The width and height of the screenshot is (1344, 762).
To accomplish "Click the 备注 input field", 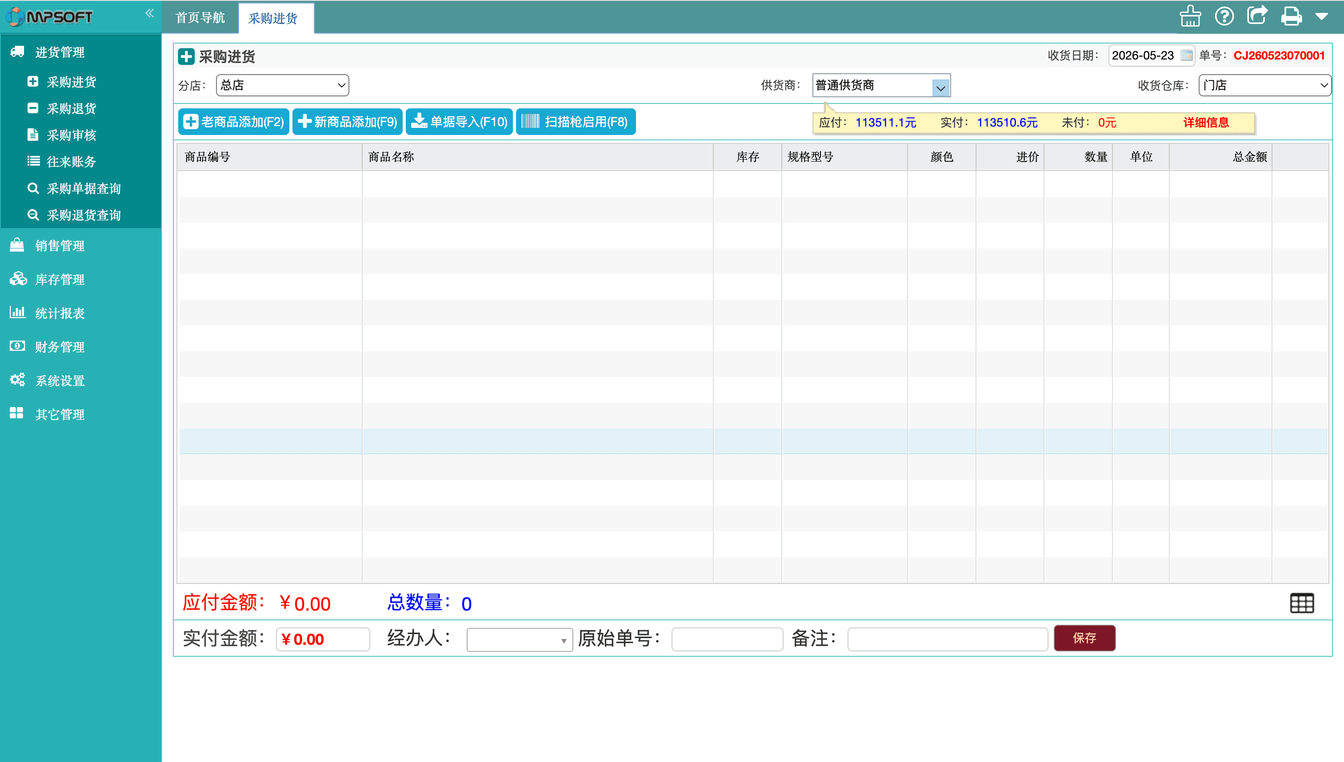I will point(947,639).
